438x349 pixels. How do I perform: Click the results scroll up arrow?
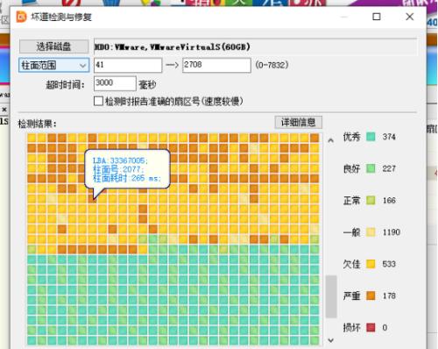click(x=330, y=140)
